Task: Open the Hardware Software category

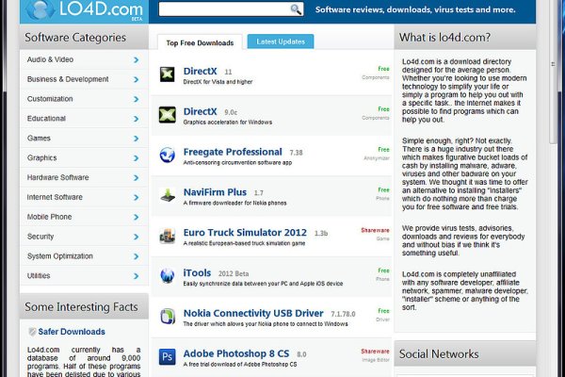Action: tap(58, 177)
